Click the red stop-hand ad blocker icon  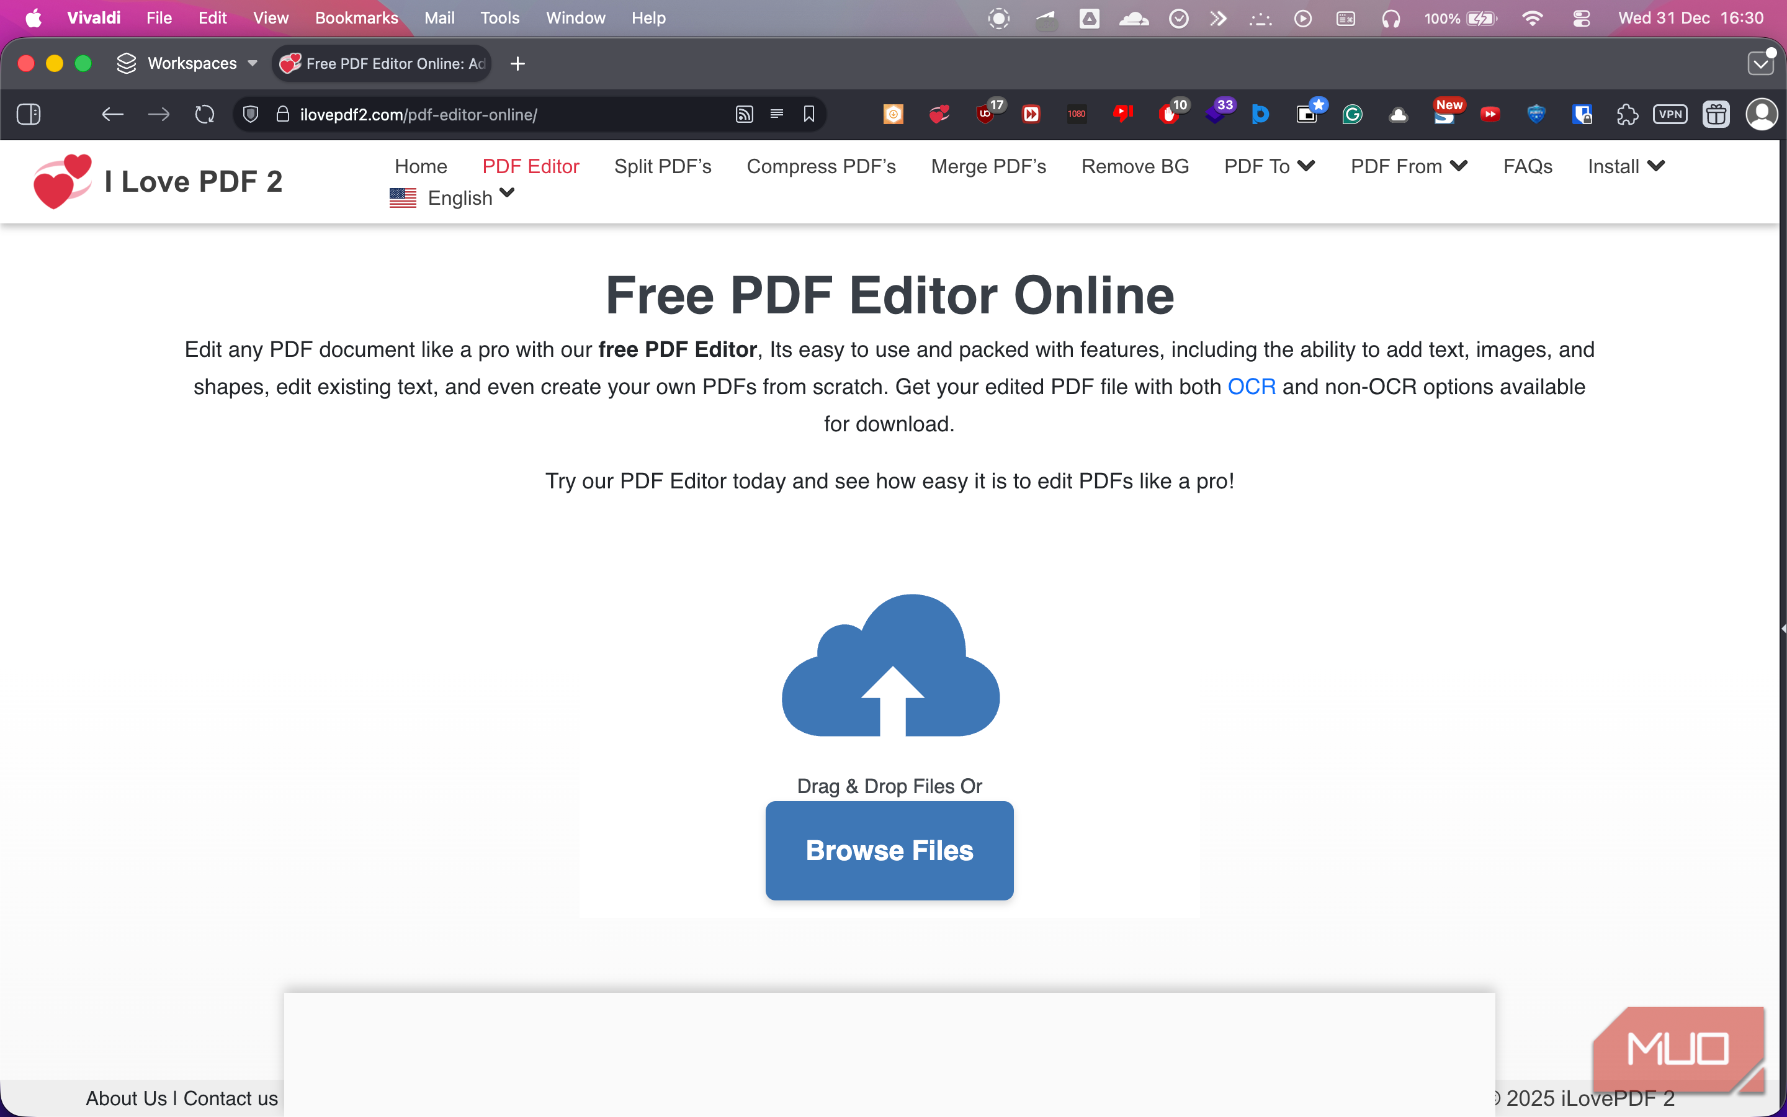(x=1169, y=115)
